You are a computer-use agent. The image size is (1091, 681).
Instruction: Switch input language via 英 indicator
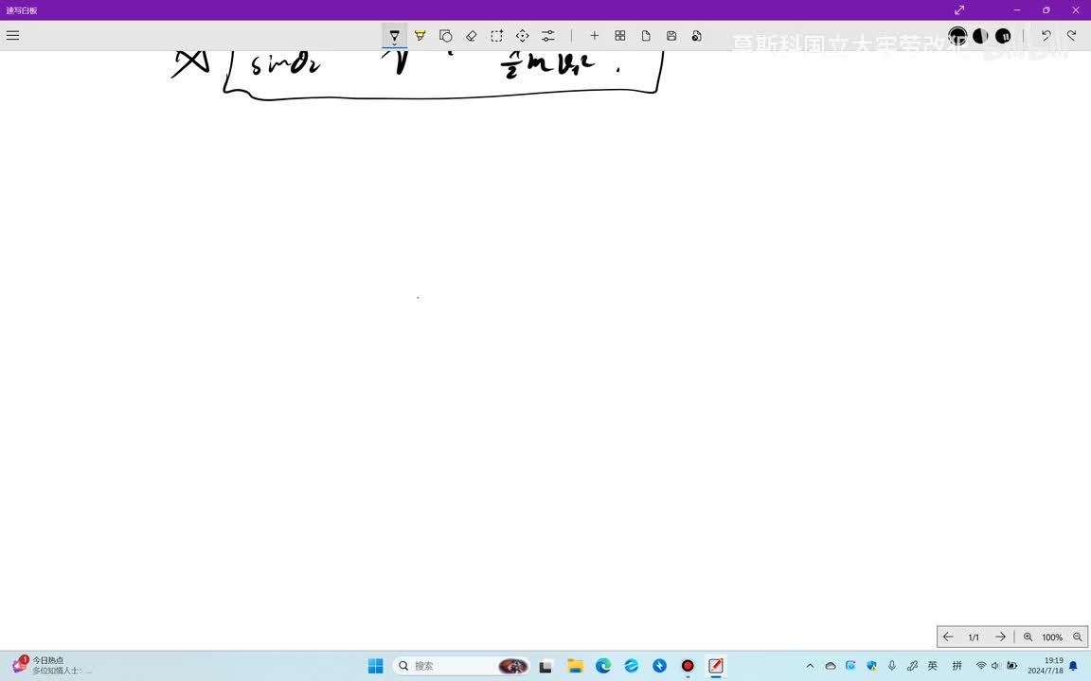pyautogui.click(x=932, y=666)
